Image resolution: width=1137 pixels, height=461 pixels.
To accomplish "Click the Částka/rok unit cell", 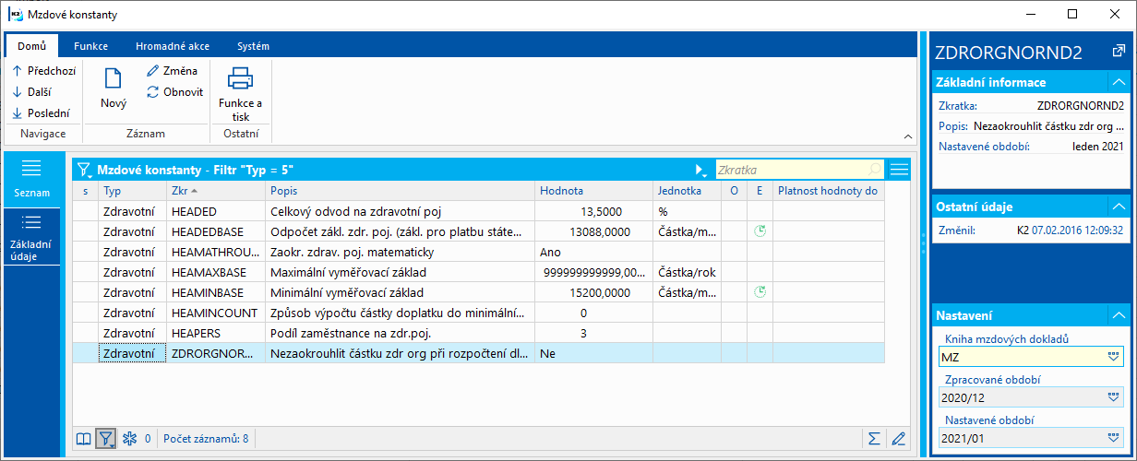I will [x=688, y=272].
